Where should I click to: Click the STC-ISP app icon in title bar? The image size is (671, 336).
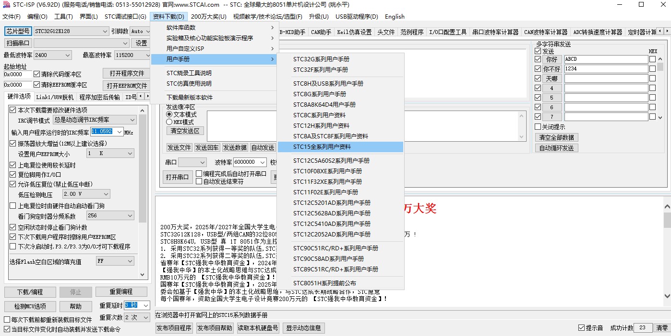[6, 5]
